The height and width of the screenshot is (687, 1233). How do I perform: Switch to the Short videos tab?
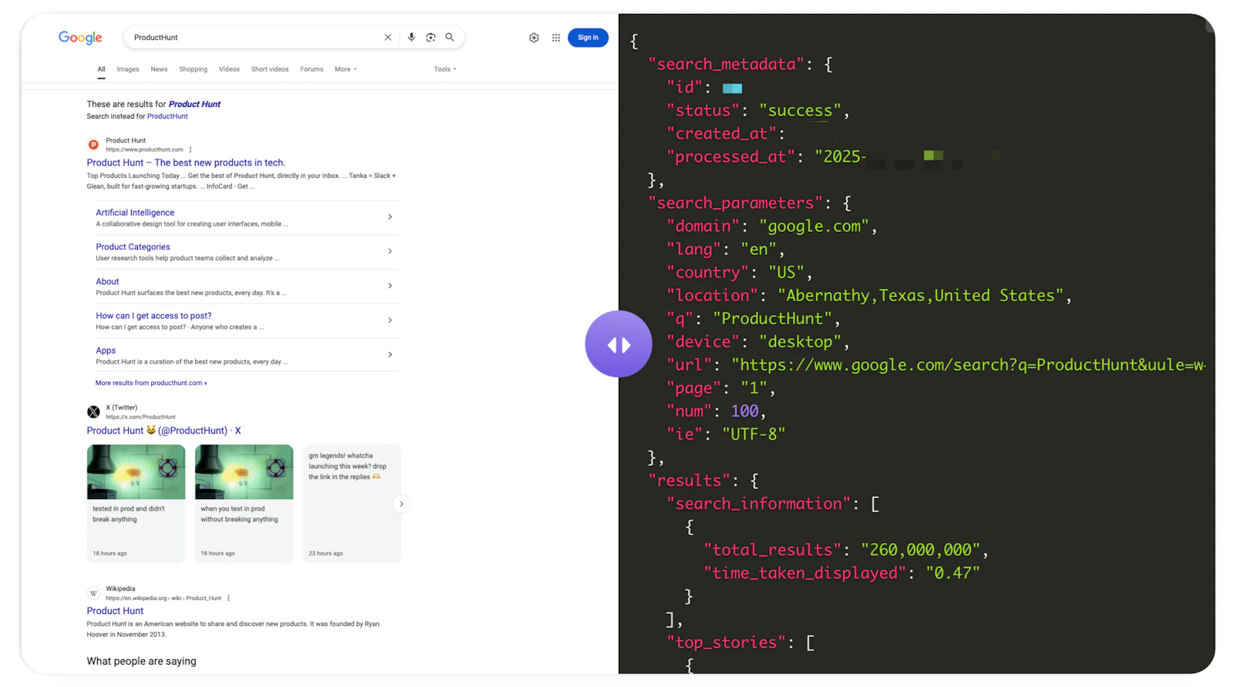click(x=270, y=69)
